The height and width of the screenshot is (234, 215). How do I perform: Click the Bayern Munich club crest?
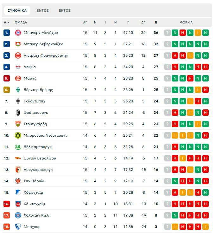coord(18,33)
